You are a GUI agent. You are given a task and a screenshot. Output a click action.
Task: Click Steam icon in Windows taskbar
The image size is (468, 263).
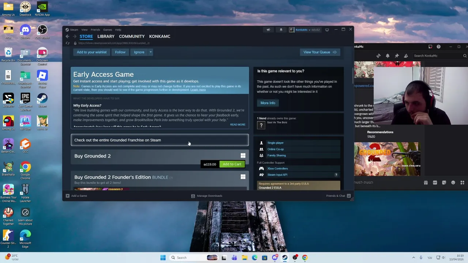click(284, 258)
